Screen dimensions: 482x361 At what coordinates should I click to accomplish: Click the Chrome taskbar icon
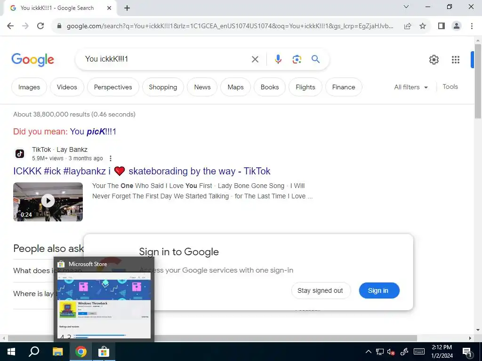click(x=80, y=352)
